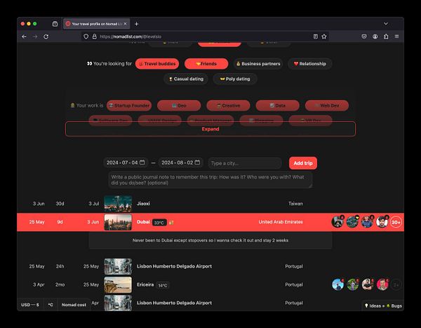Image resolution: width=421 pixels, height=328 pixels.
Task: Open the Ericeira trip thumbnail
Action: tap(118, 284)
